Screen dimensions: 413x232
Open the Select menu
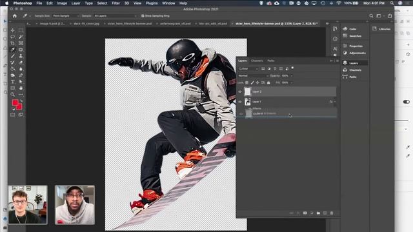click(x=102, y=3)
